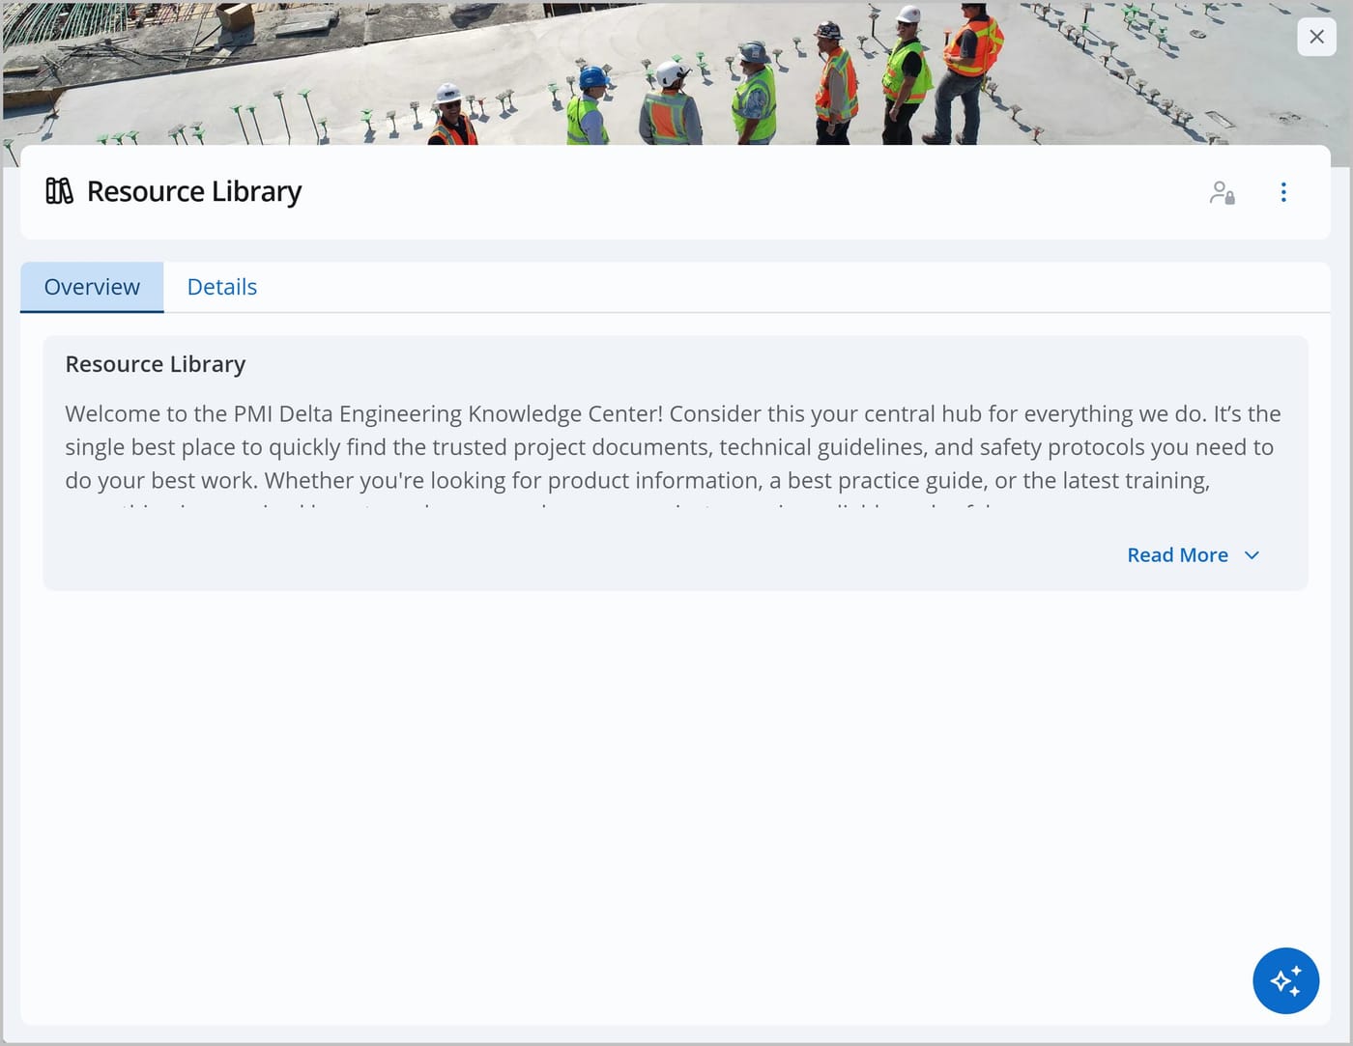Open the AI assistant sparkle button
The width and height of the screenshot is (1353, 1046).
coord(1285,980)
